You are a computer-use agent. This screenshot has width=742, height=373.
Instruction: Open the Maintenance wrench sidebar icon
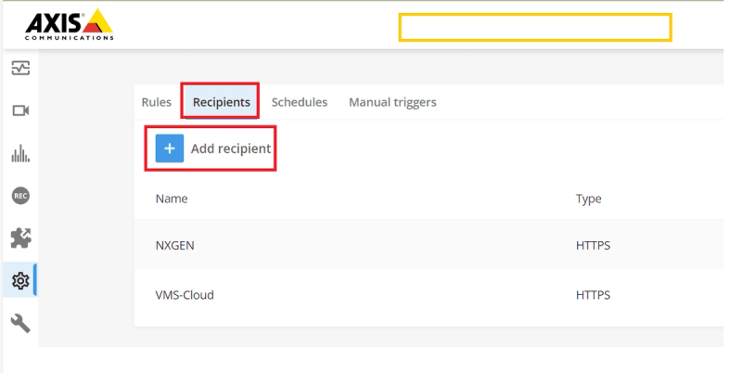(x=20, y=324)
